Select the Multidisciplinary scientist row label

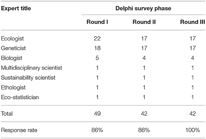(x=31, y=68)
